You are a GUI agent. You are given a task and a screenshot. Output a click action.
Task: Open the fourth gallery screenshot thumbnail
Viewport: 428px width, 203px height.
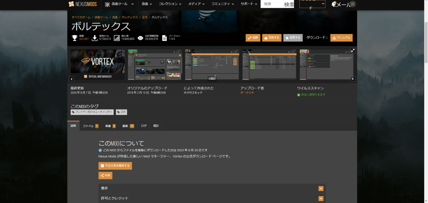269,64
